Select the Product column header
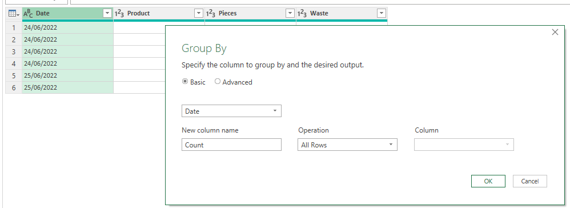The width and height of the screenshot is (570, 208). (x=159, y=14)
